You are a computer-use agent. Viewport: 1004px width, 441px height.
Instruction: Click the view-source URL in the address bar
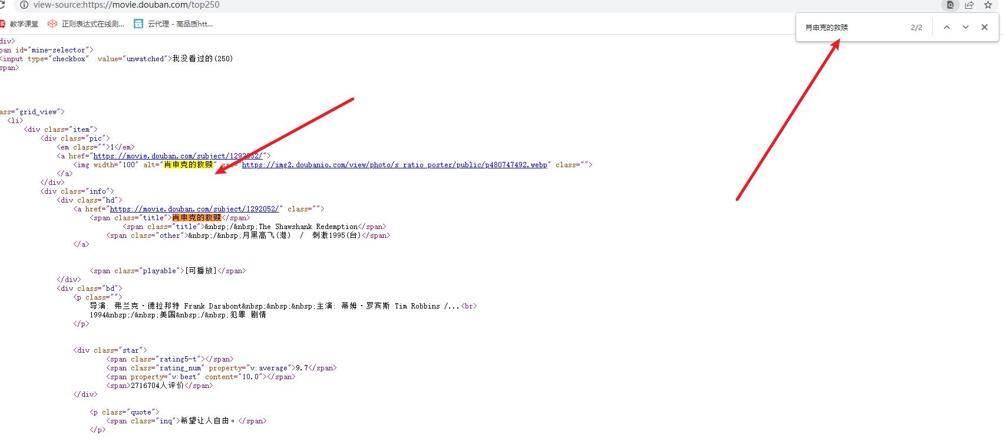pyautogui.click(x=127, y=5)
